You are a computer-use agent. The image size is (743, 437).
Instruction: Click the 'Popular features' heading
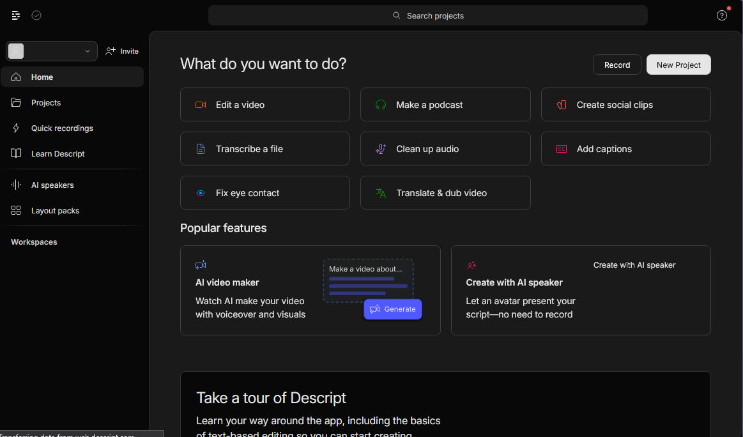[x=223, y=228]
